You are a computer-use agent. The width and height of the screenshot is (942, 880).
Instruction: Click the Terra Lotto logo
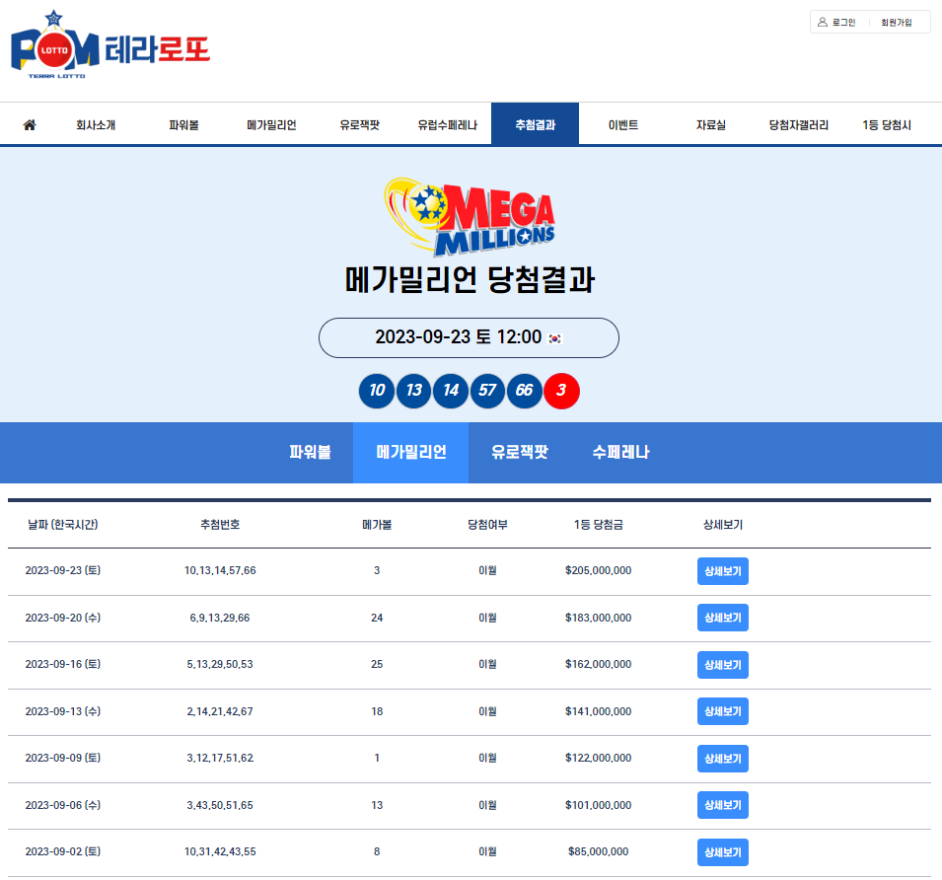point(110,45)
